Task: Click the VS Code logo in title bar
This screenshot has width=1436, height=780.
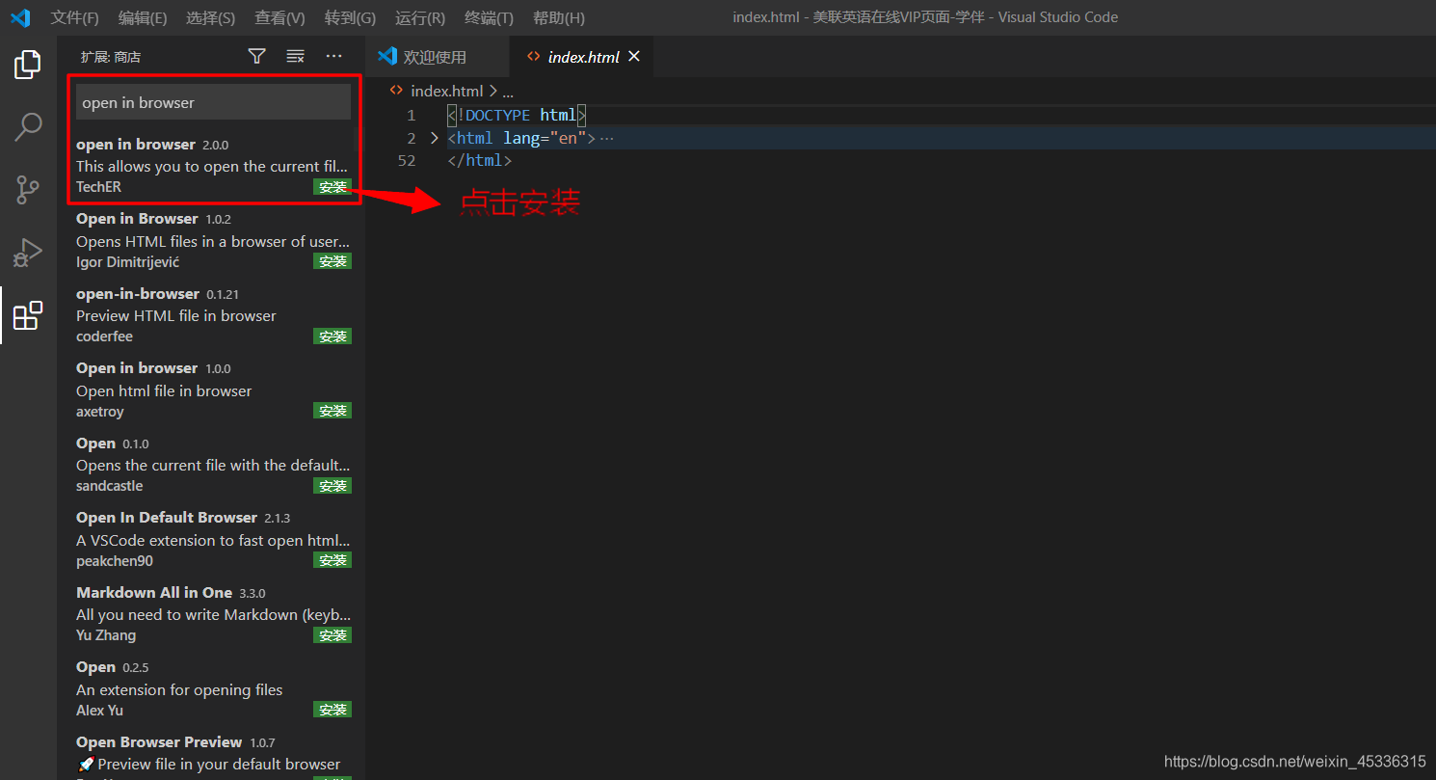Action: pos(20,17)
